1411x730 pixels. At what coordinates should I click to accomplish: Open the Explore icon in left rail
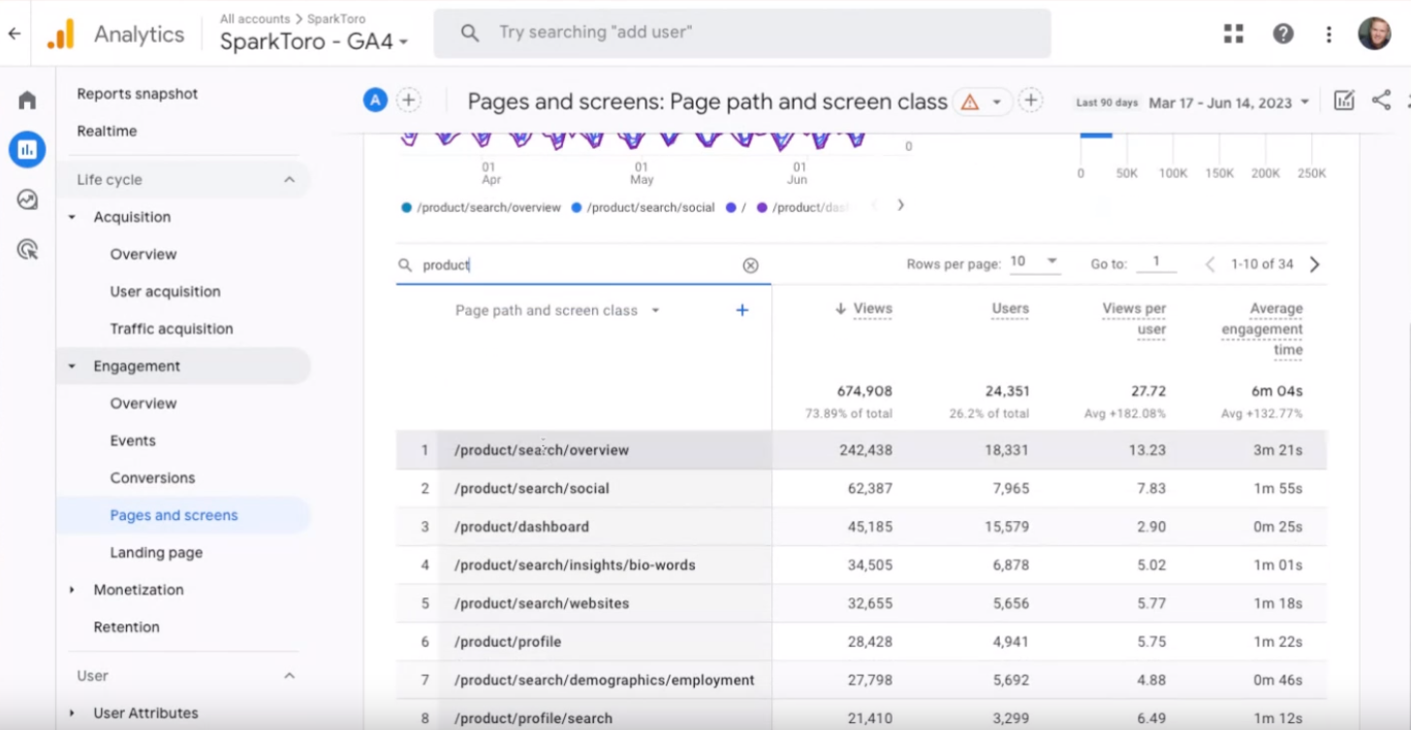coord(27,199)
